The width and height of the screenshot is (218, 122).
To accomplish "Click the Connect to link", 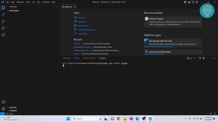I will tap(83, 34).
